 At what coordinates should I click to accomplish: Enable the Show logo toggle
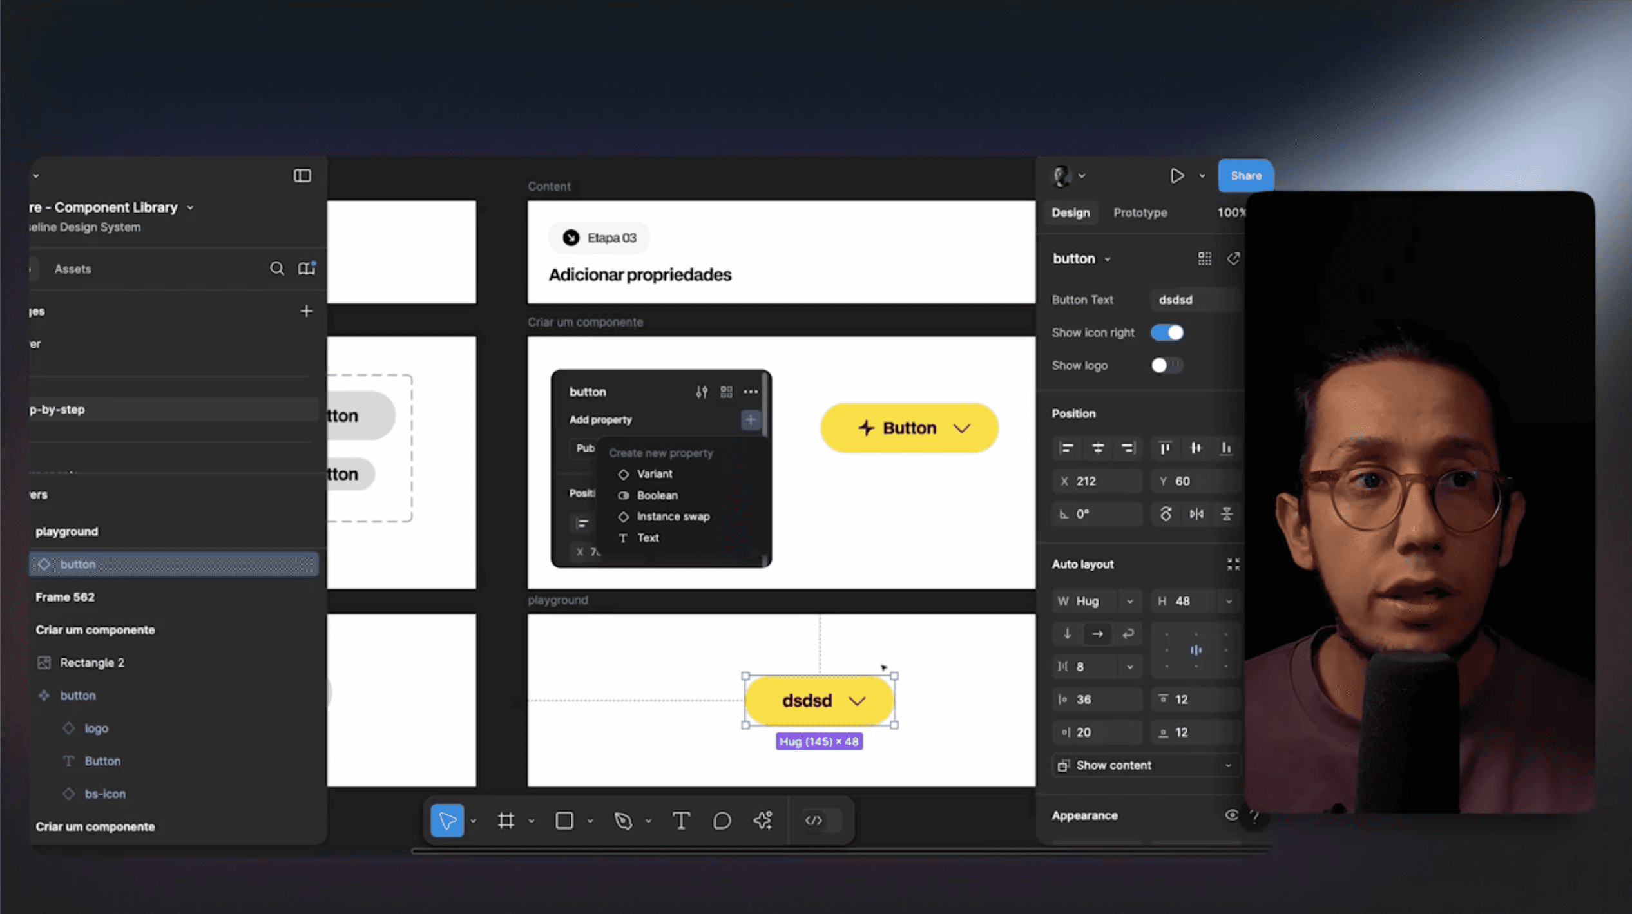1167,365
